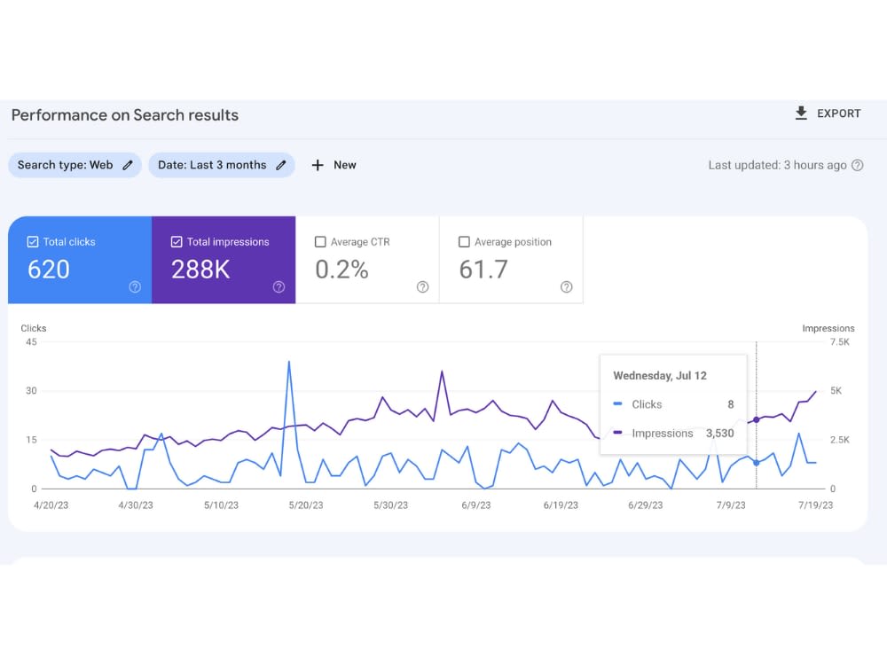
Task: Open help icon on Total impressions card
Action: 279,286
